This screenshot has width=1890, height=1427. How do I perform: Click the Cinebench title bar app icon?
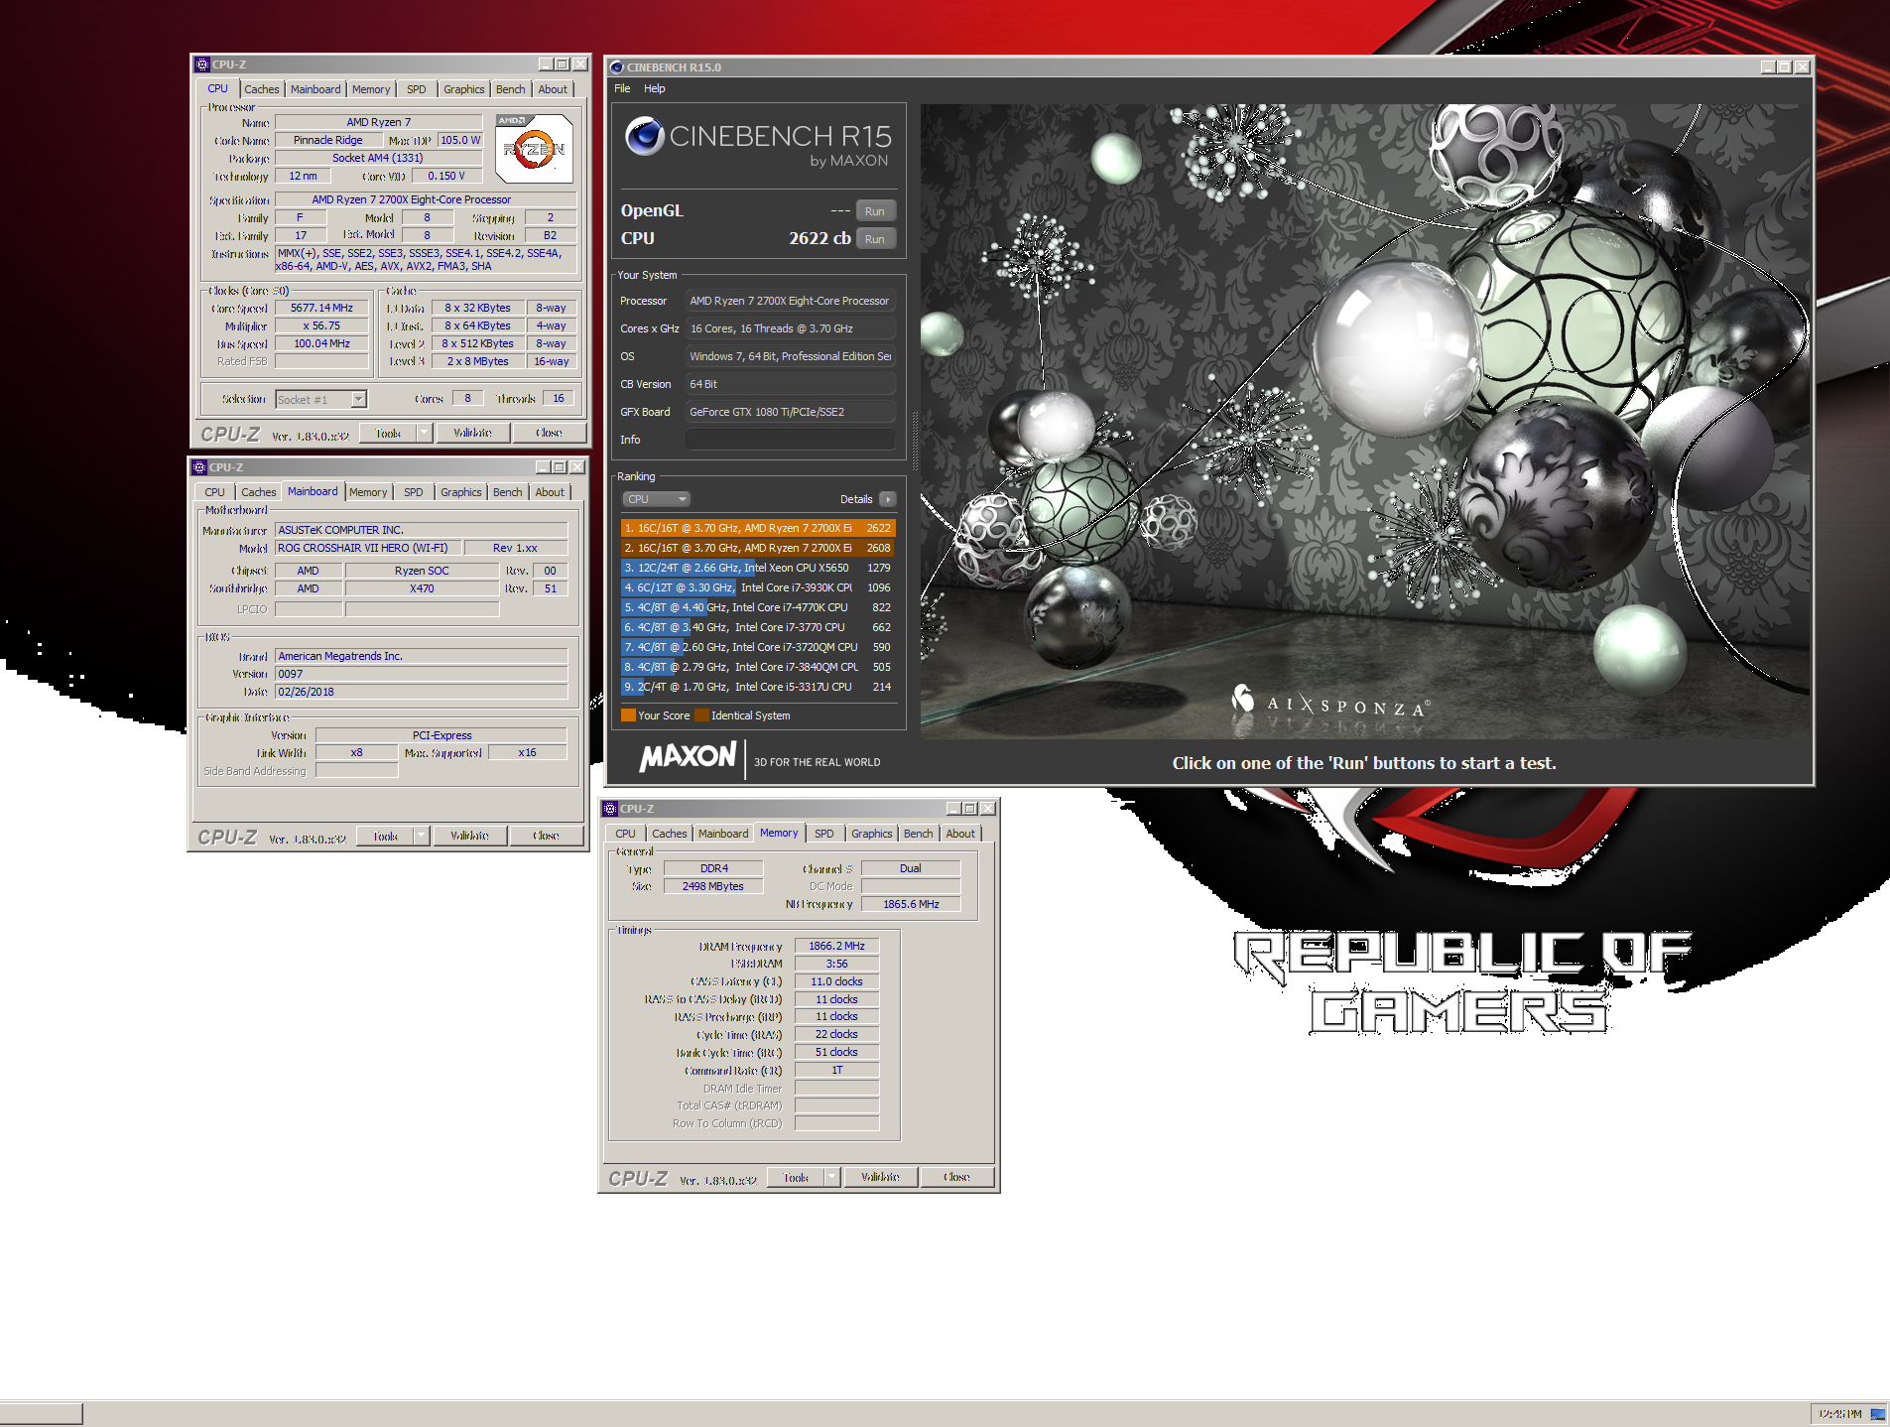pos(616,67)
